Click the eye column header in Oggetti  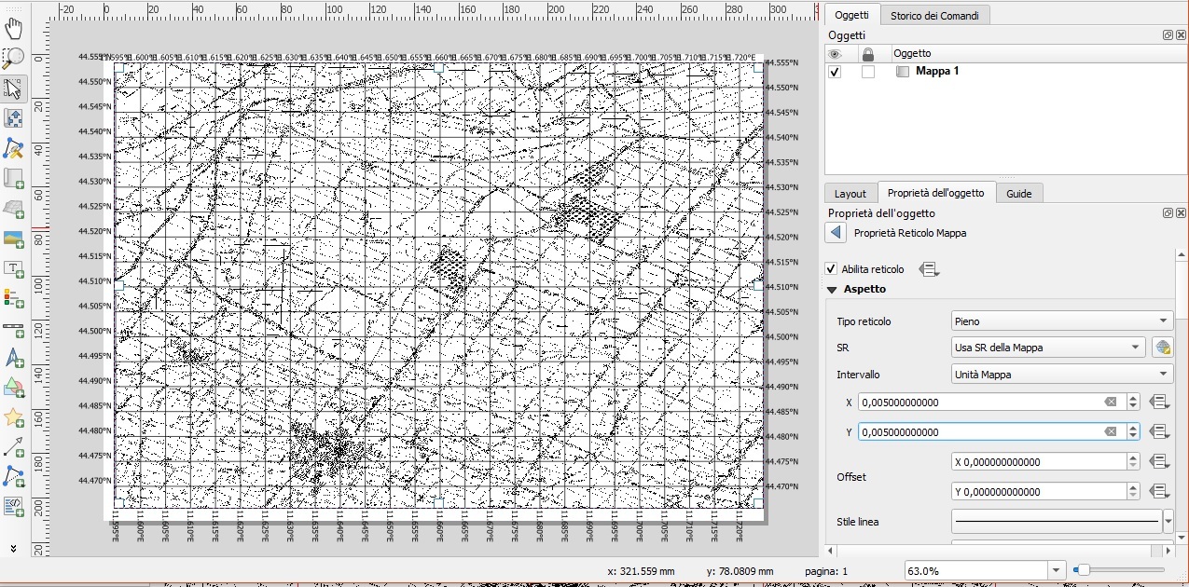click(836, 54)
